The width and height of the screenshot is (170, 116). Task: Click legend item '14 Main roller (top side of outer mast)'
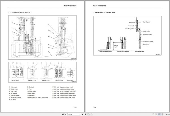pyautogui.click(x=62, y=87)
